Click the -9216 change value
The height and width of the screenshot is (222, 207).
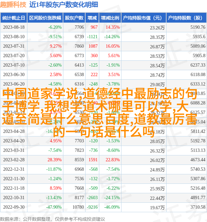coord(92,207)
